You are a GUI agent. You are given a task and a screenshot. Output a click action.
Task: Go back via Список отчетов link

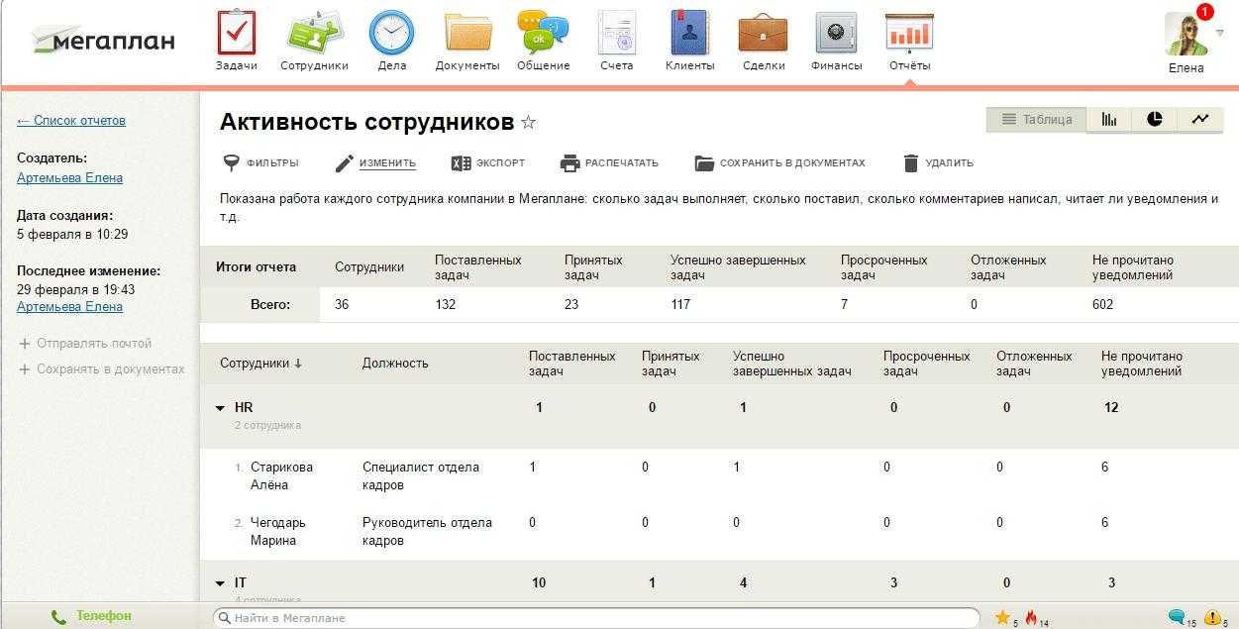[71, 121]
